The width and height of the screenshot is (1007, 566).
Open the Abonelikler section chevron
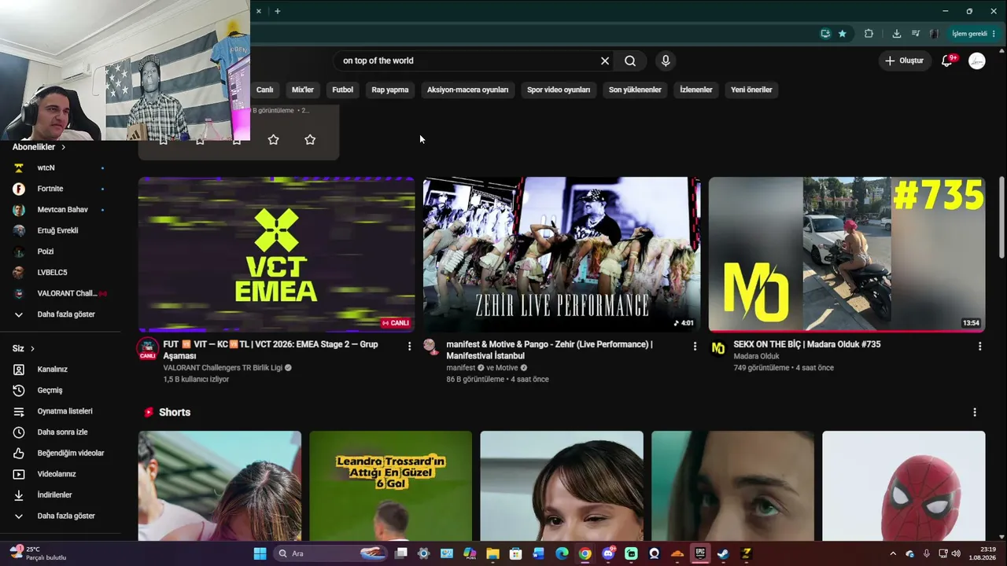coord(63,147)
